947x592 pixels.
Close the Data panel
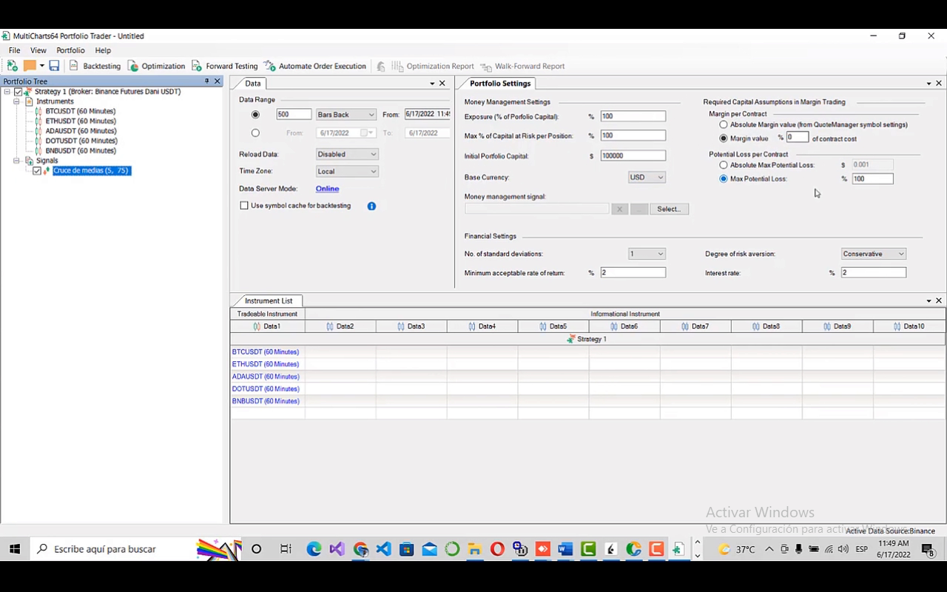tap(442, 84)
